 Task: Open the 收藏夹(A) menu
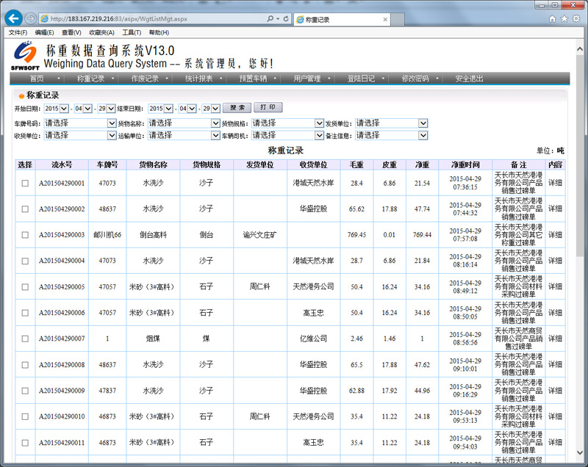[x=101, y=32]
